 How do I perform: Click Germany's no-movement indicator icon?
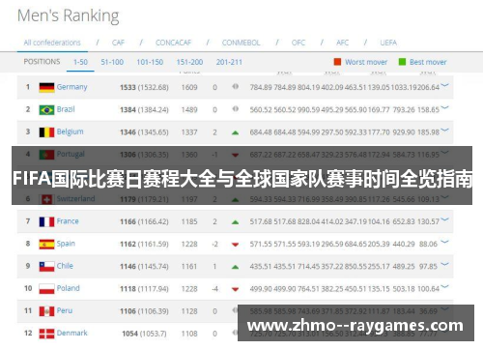pos(236,86)
